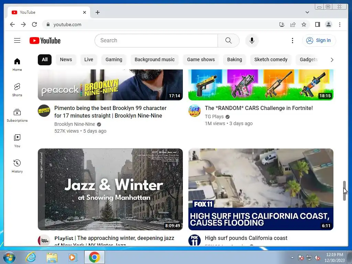
Task: Select the Gaming filter chip
Action: [114, 60]
